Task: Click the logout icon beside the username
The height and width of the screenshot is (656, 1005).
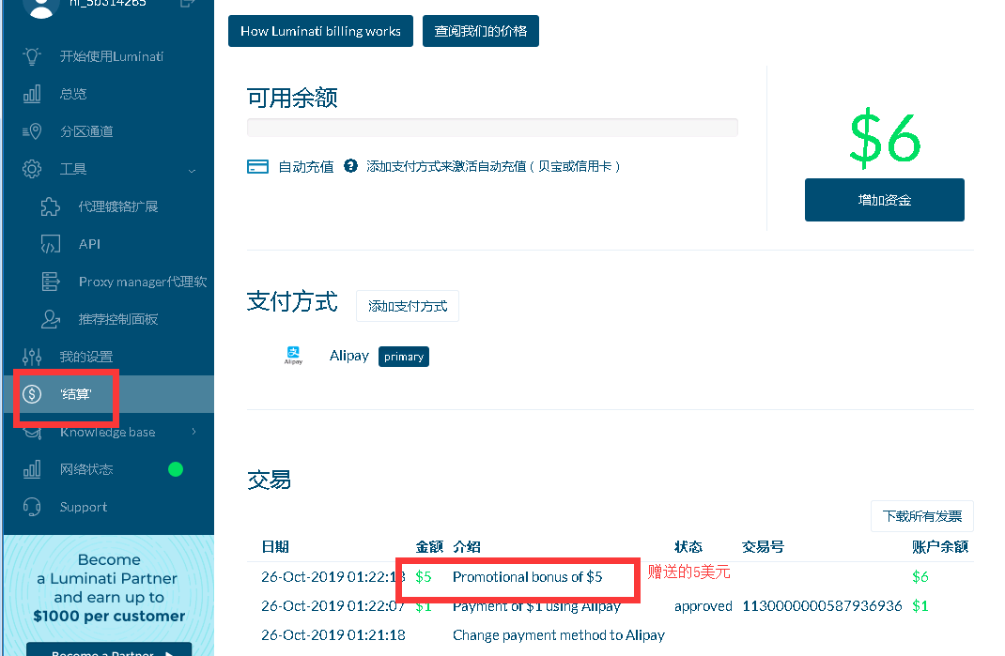Action: tap(187, 3)
